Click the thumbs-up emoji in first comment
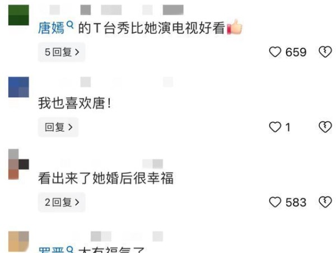The width and height of the screenshot is (336, 253). coord(235,27)
